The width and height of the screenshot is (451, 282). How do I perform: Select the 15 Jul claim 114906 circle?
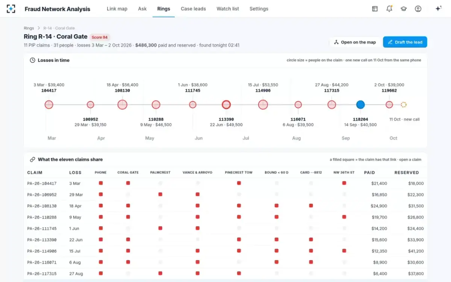(x=263, y=105)
